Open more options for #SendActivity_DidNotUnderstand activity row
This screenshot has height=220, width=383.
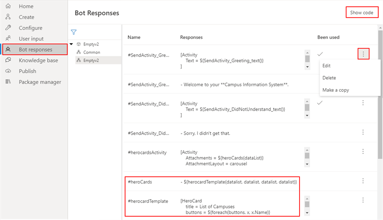[x=363, y=103]
